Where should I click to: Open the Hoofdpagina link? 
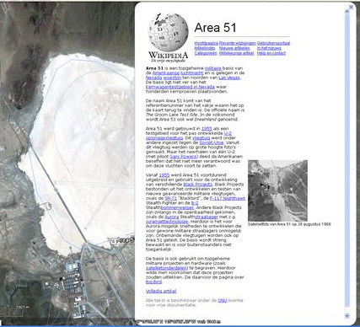[206, 43]
